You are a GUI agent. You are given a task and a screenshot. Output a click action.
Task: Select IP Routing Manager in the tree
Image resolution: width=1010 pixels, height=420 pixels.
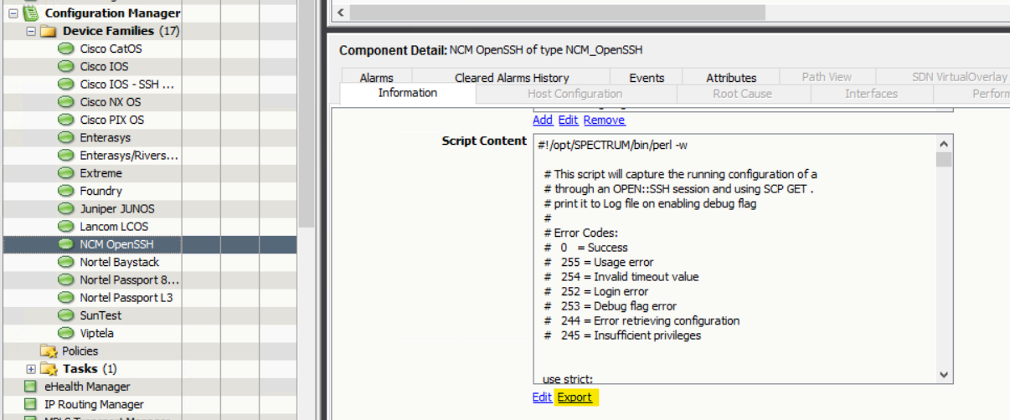coord(94,404)
